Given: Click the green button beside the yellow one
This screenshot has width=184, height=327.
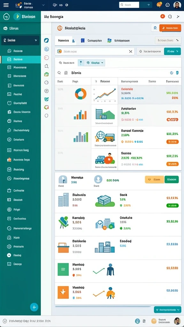Looking at the screenshot, I should click(x=172, y=179).
